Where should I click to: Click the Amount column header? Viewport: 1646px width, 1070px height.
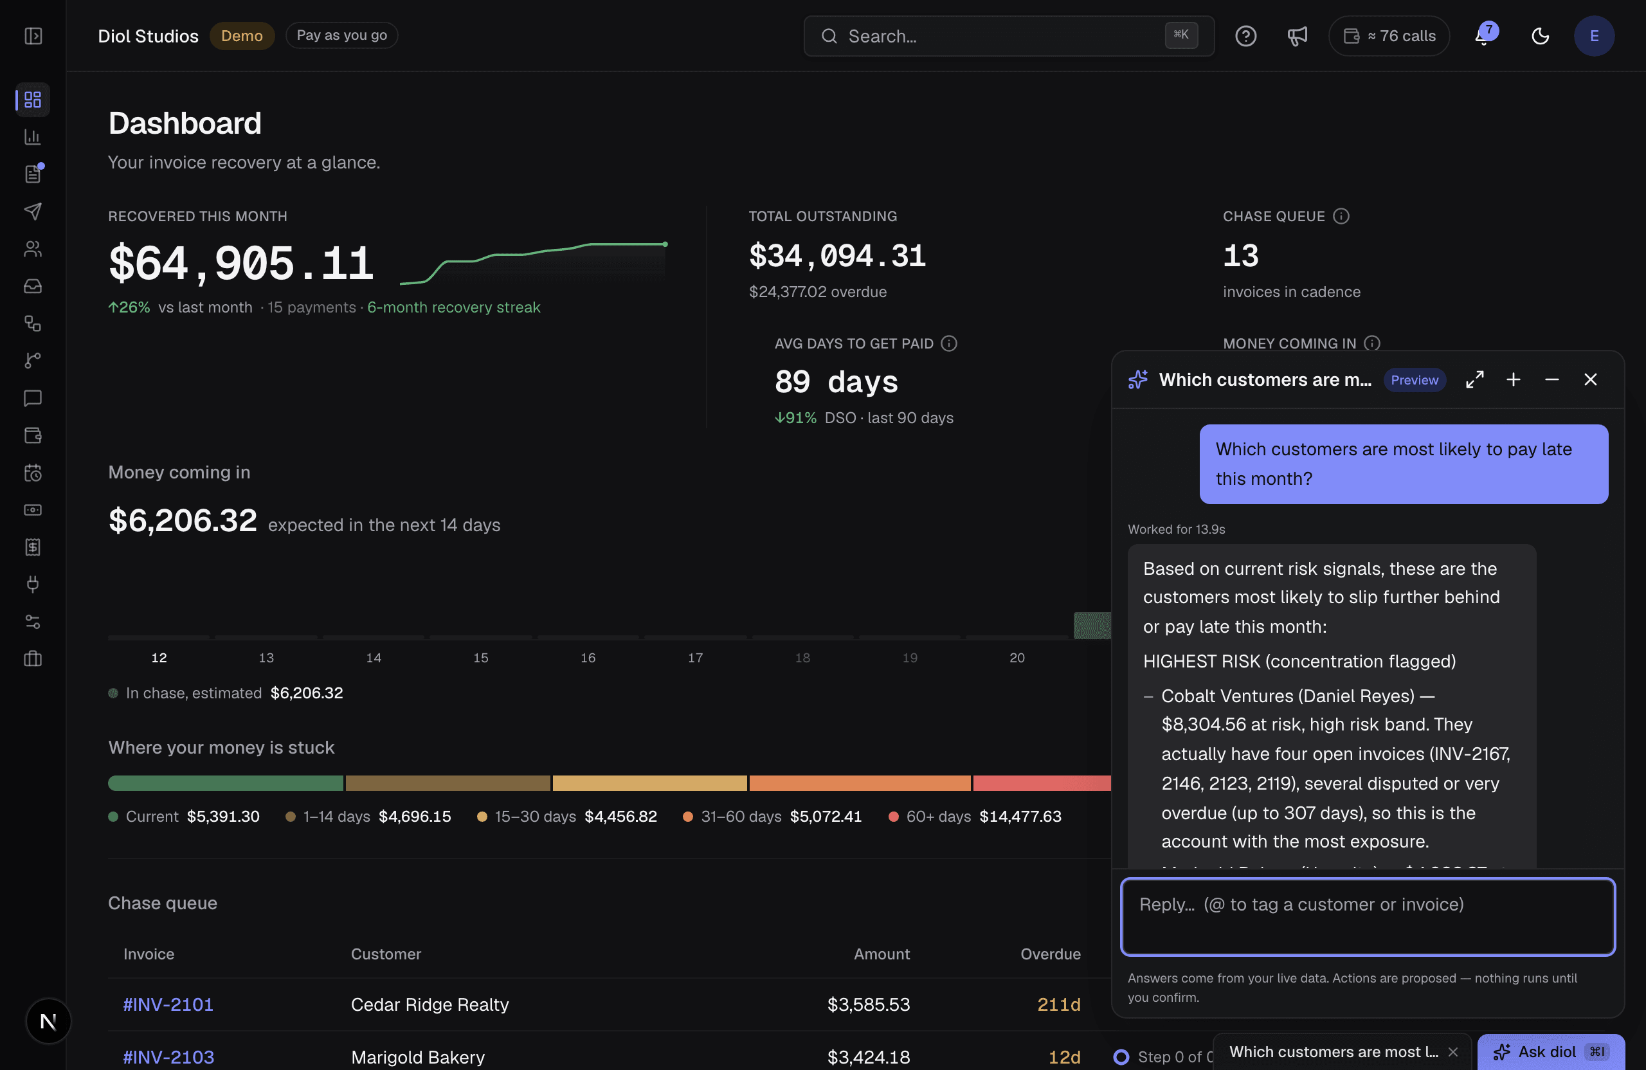click(882, 954)
